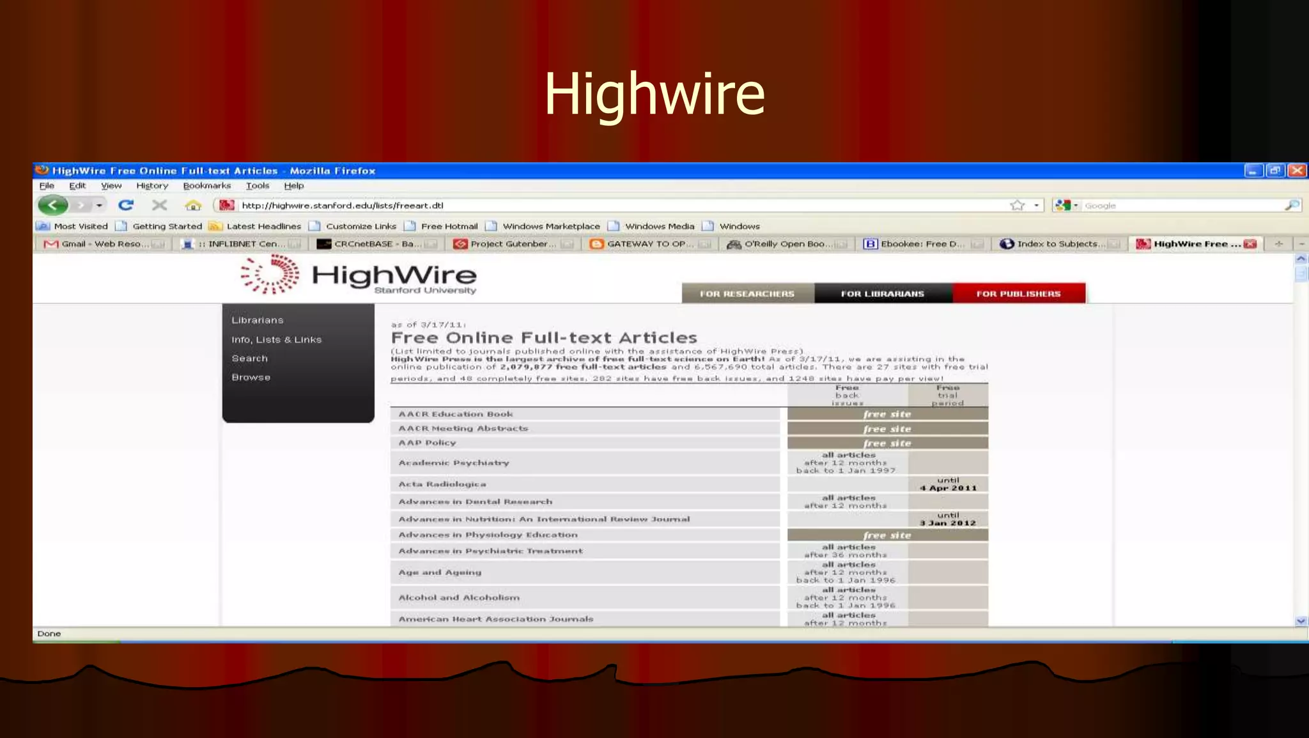
Task: Switch to the Ebookee: Free D tab
Action: click(x=923, y=244)
